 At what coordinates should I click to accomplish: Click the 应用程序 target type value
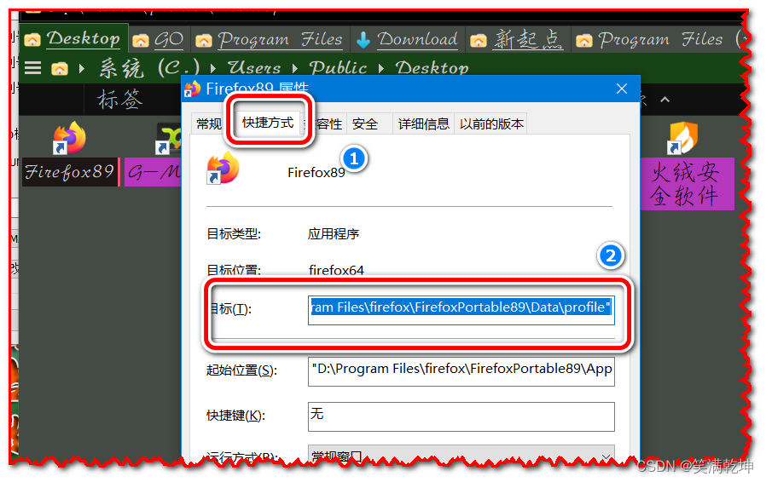click(x=334, y=234)
